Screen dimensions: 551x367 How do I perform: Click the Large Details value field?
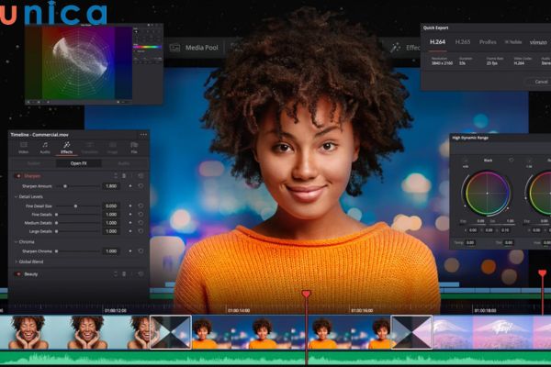(111, 231)
